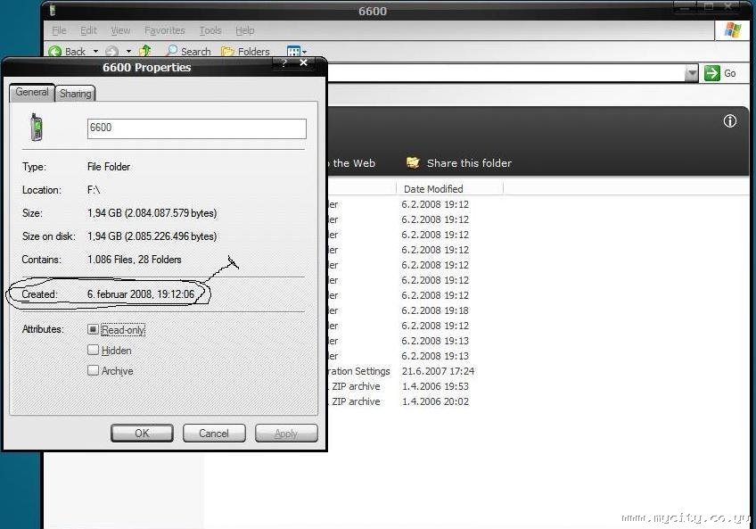Click the folder name field containing 6600

coord(197,128)
